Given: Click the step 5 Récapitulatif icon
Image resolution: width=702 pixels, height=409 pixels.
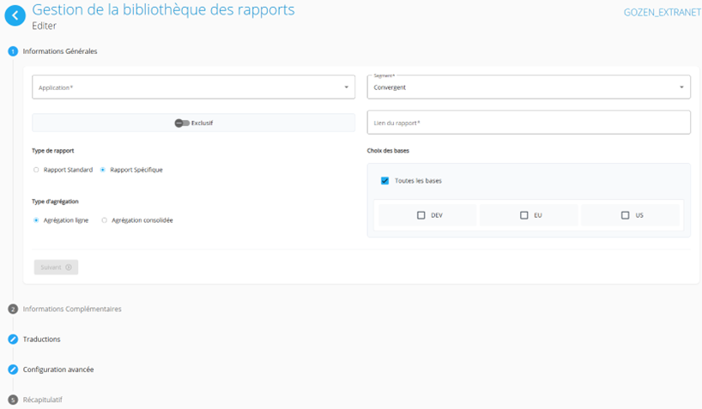Looking at the screenshot, I should point(13,400).
